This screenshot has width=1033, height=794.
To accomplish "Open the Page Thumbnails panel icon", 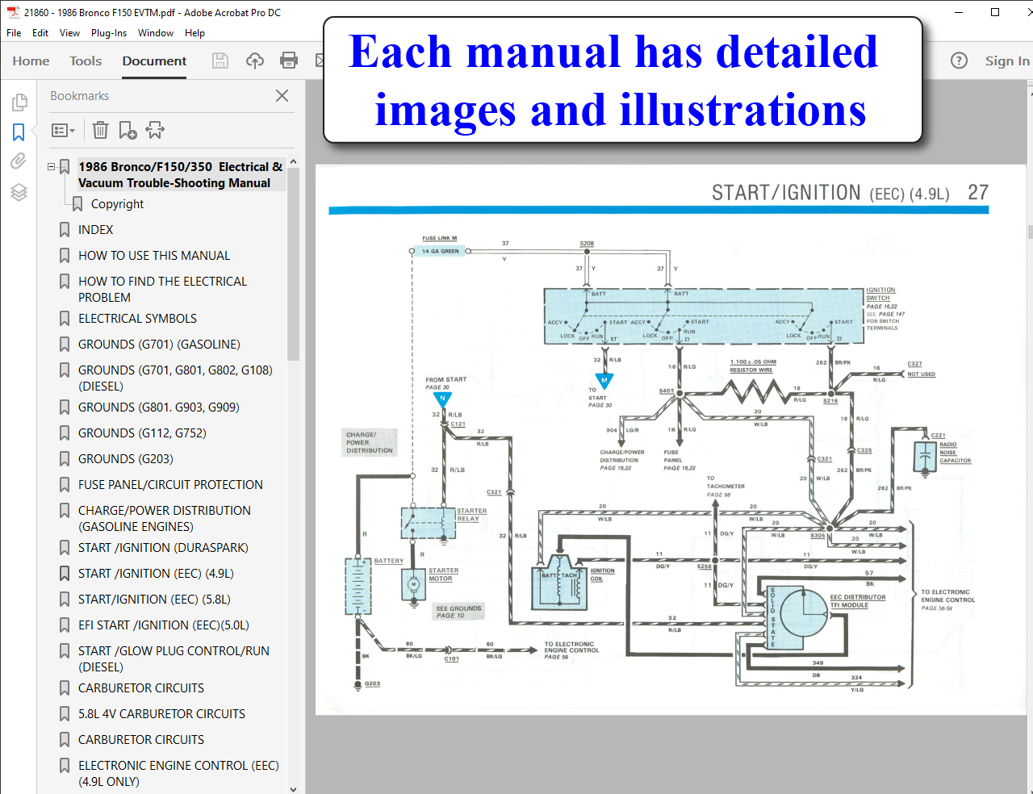I will [x=19, y=102].
